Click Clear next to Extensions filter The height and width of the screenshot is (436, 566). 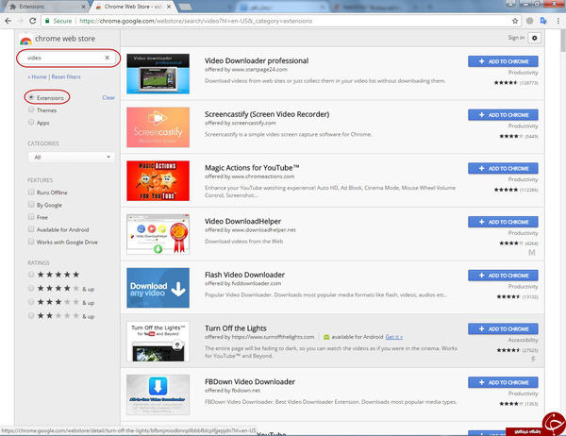point(108,97)
